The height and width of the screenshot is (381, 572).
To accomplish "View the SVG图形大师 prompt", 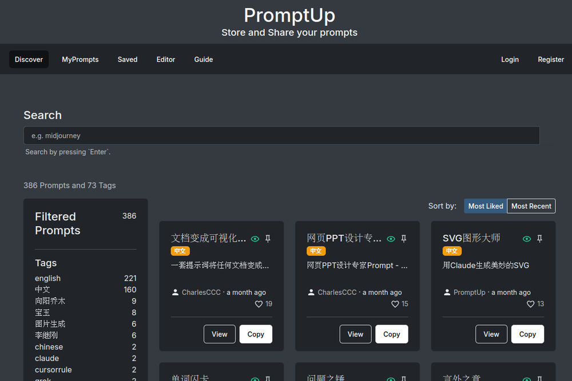I will 491,334.
